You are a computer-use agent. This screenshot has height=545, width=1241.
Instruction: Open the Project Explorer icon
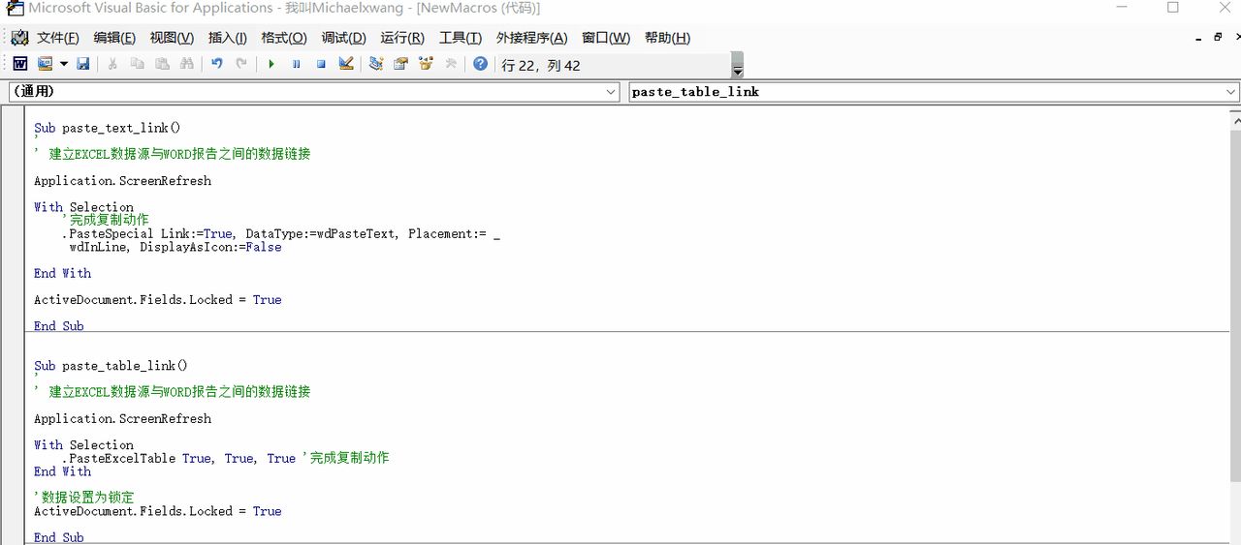(376, 64)
